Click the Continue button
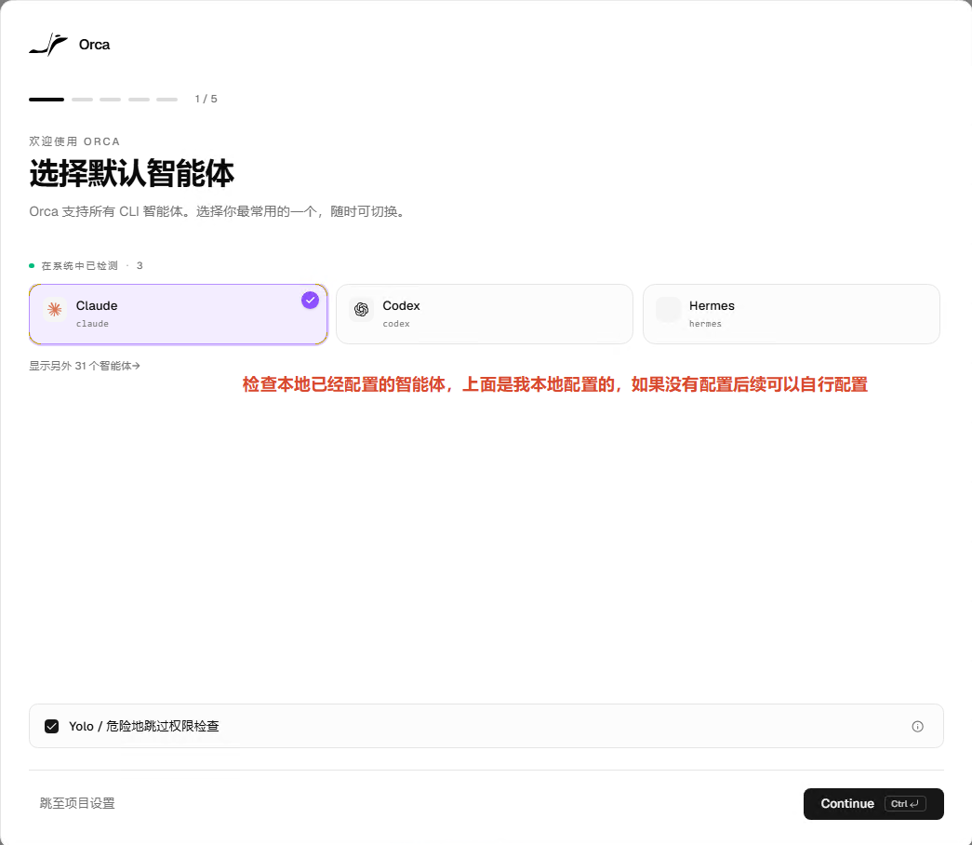Screen dimensions: 972x845 [873, 804]
